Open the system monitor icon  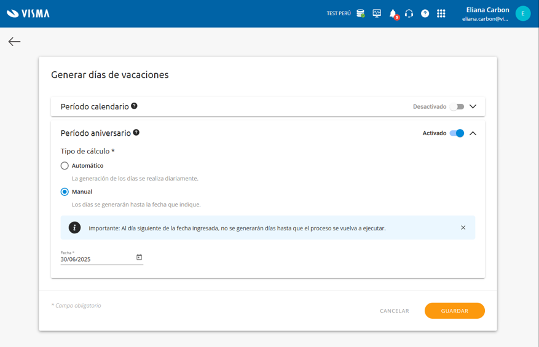coord(377,14)
